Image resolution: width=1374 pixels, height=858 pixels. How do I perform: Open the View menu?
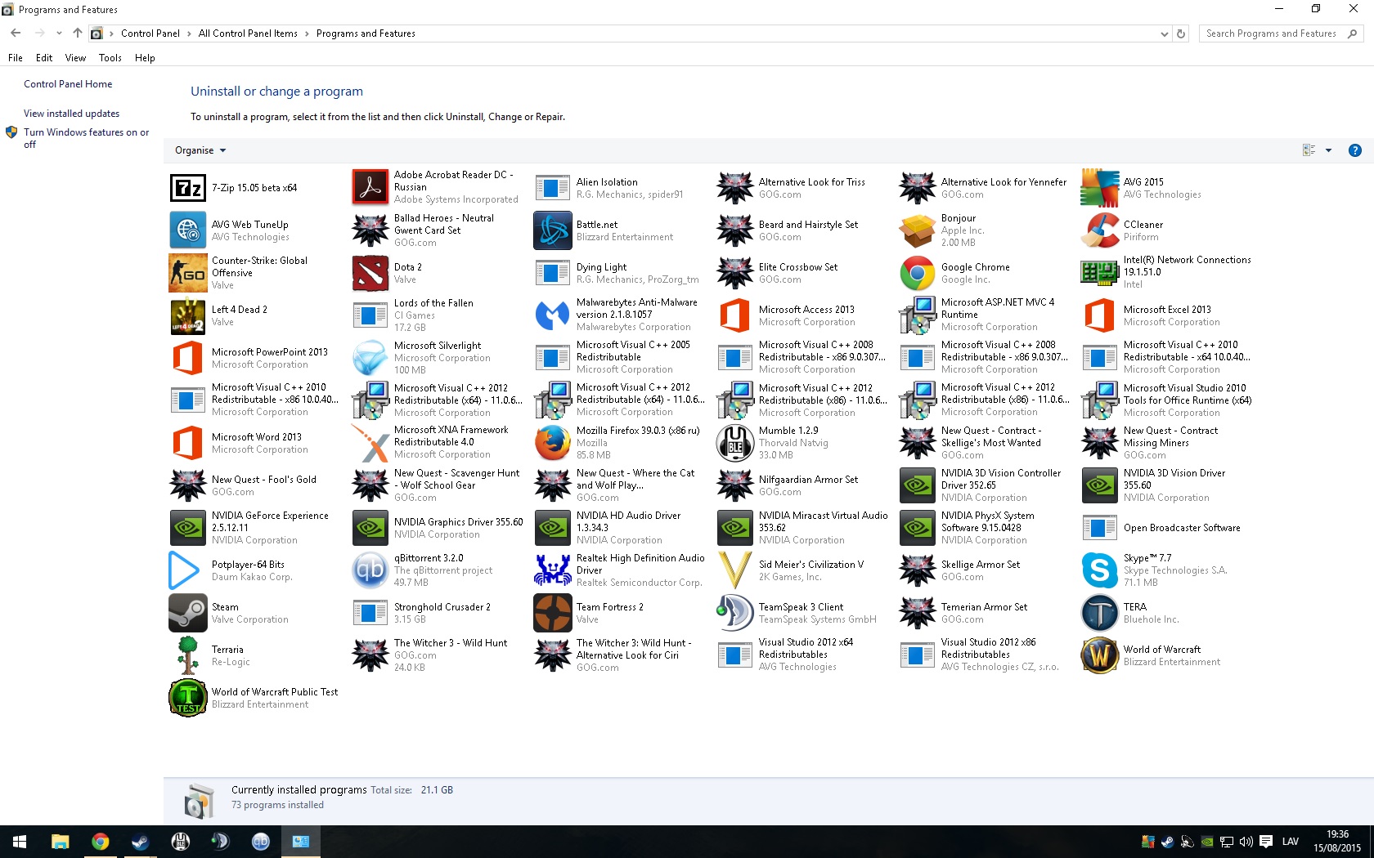pyautogui.click(x=75, y=58)
